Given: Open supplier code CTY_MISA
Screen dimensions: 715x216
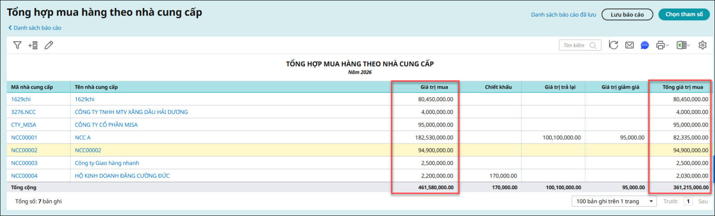Looking at the screenshot, I should 24,125.
